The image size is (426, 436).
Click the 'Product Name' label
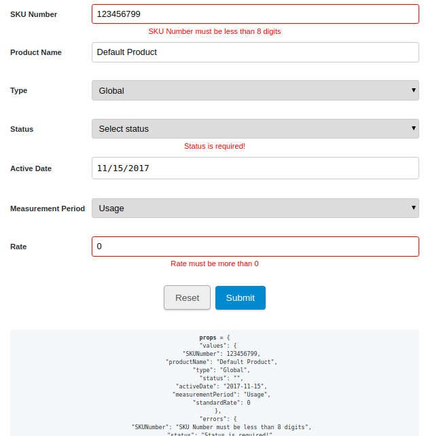[35, 52]
